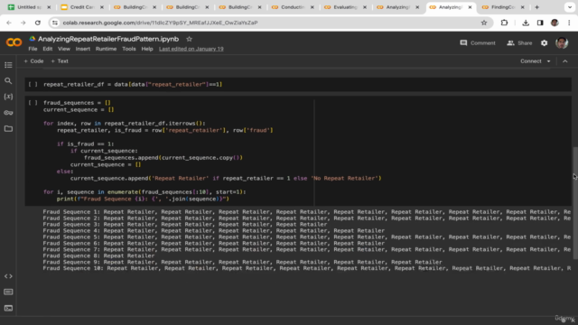The height and width of the screenshot is (325, 578).
Task: Open Last edited on January 19 link
Action: pyautogui.click(x=191, y=49)
